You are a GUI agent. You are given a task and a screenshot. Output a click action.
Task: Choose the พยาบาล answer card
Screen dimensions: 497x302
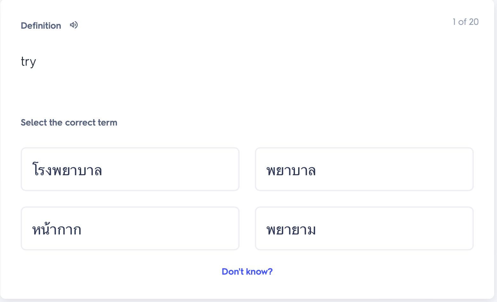[364, 169]
